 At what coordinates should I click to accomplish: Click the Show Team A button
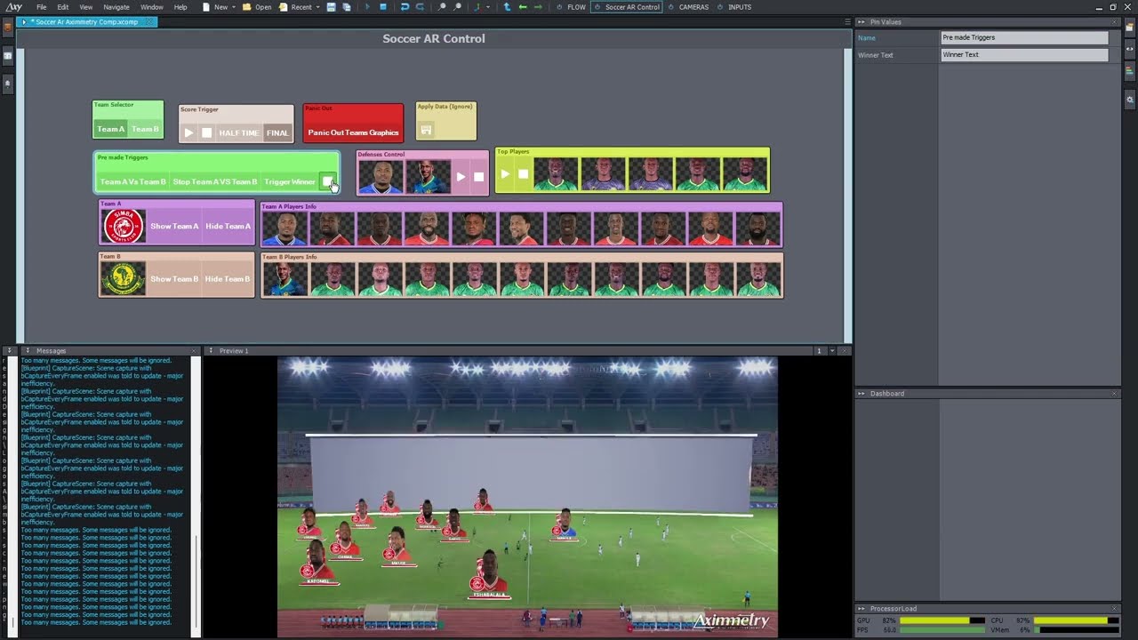(x=174, y=226)
